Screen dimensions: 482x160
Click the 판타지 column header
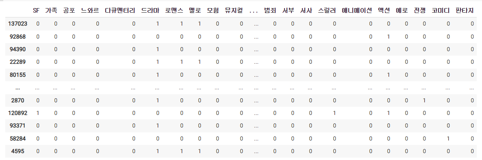coord(465,11)
